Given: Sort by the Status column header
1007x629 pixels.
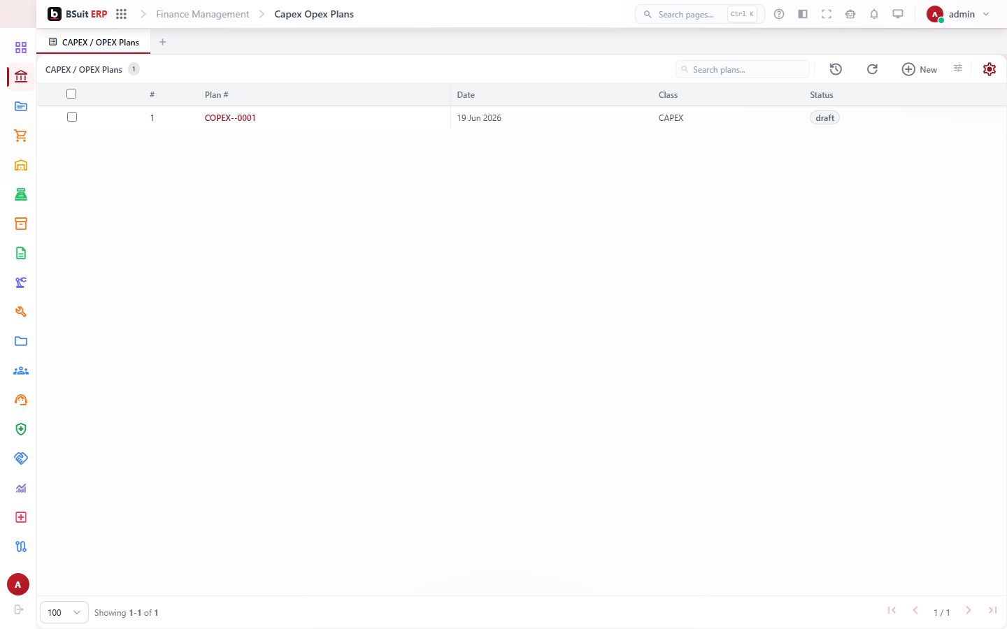Looking at the screenshot, I should (822, 94).
